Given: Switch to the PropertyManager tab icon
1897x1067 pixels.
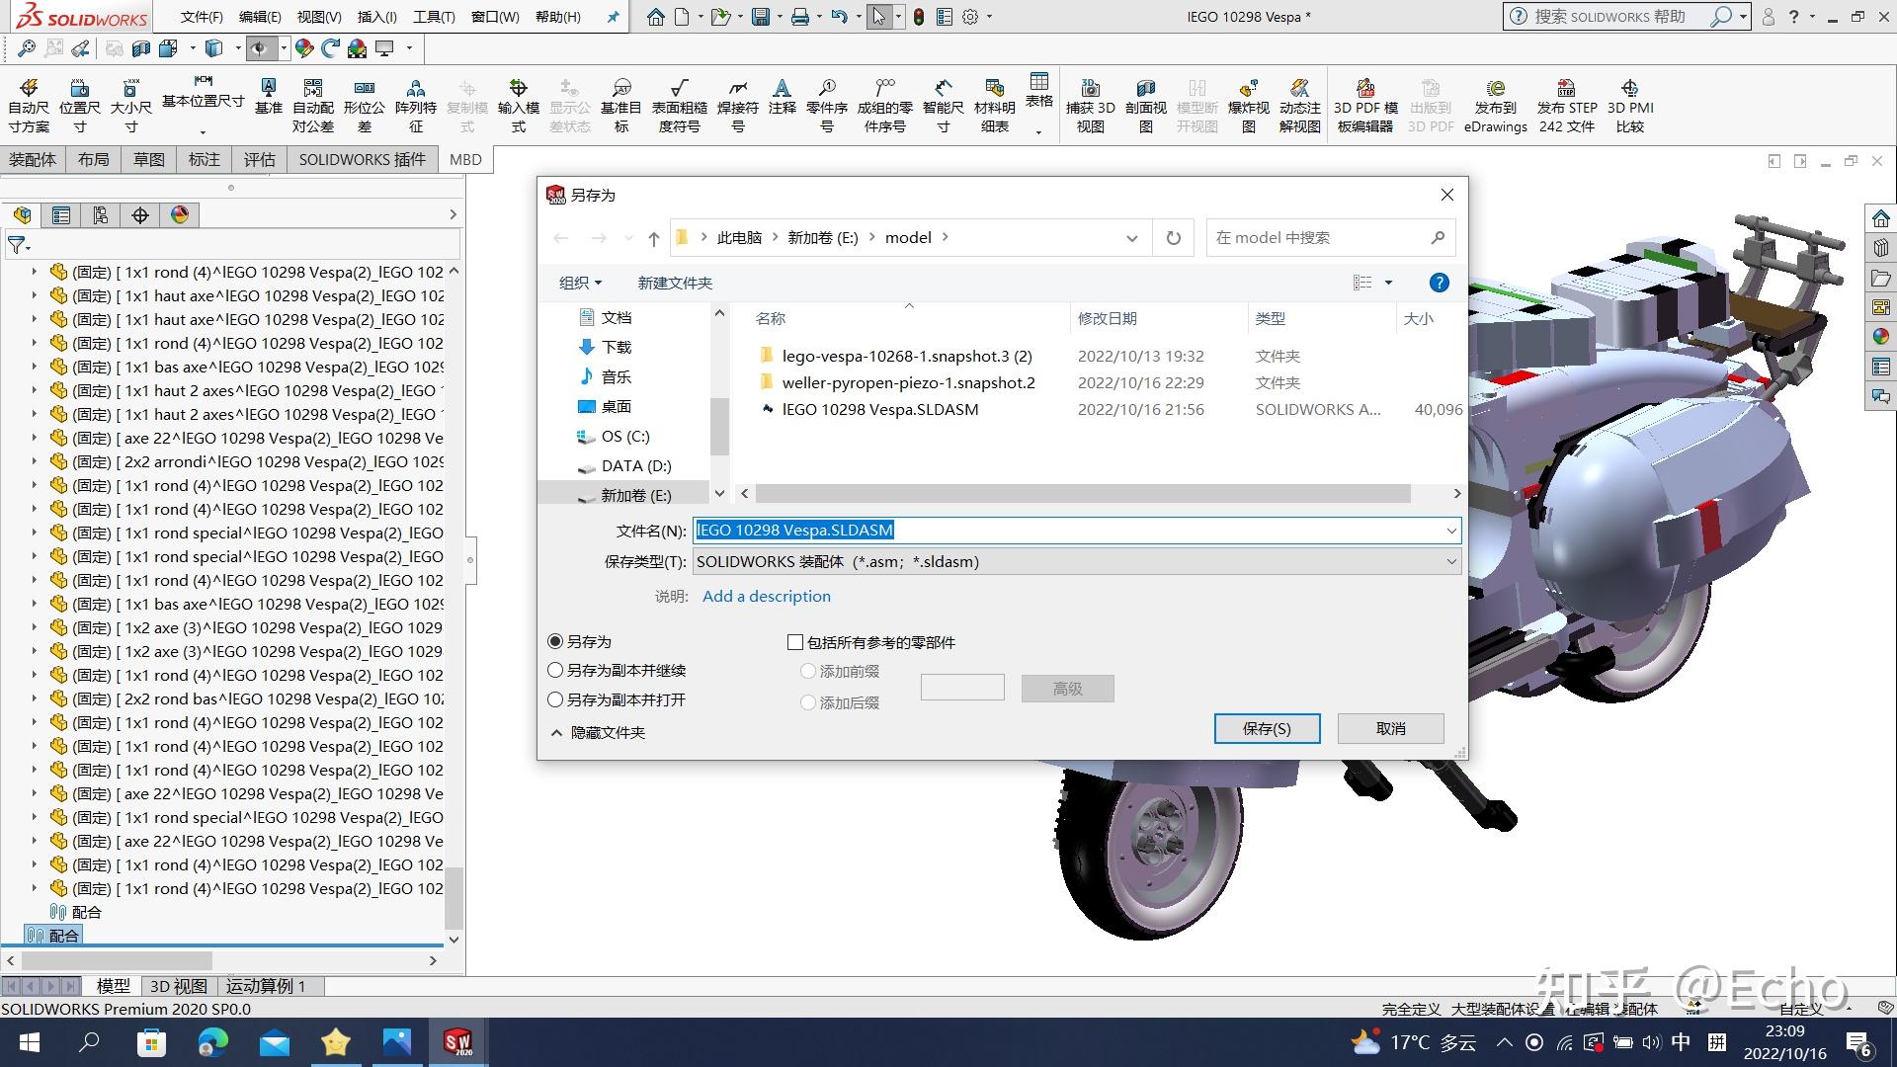Looking at the screenshot, I should point(61,215).
